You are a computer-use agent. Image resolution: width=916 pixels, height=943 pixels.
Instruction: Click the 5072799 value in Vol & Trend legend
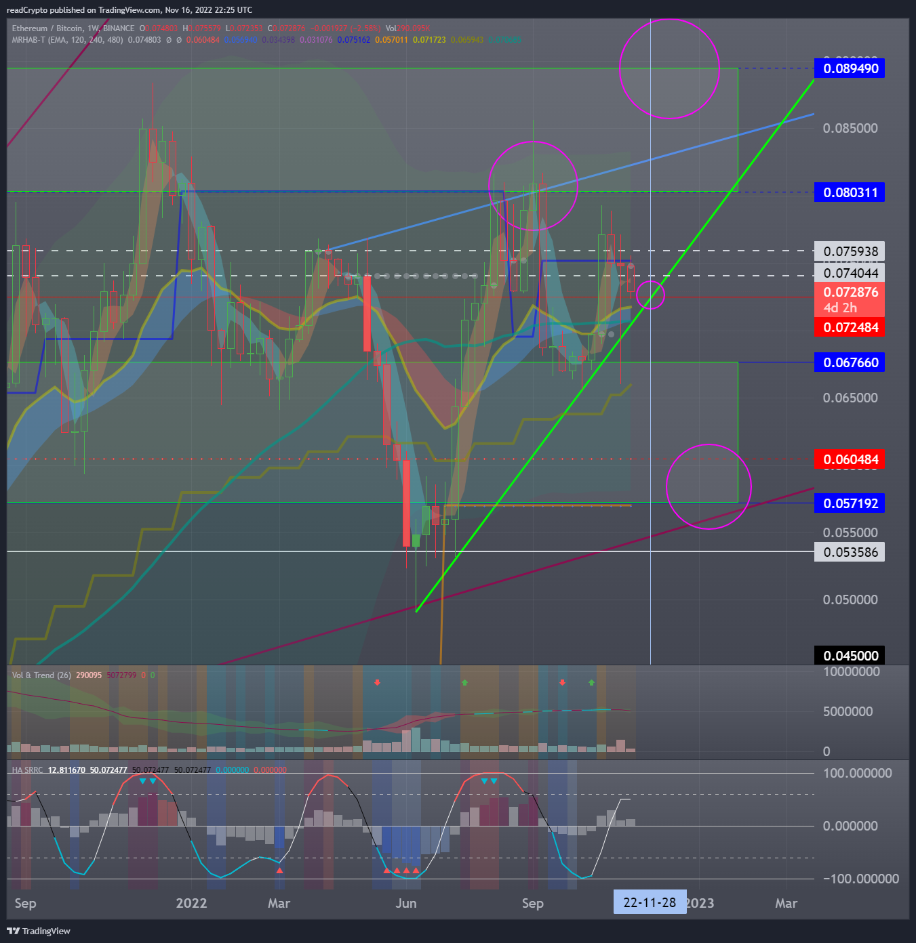pyautogui.click(x=121, y=675)
